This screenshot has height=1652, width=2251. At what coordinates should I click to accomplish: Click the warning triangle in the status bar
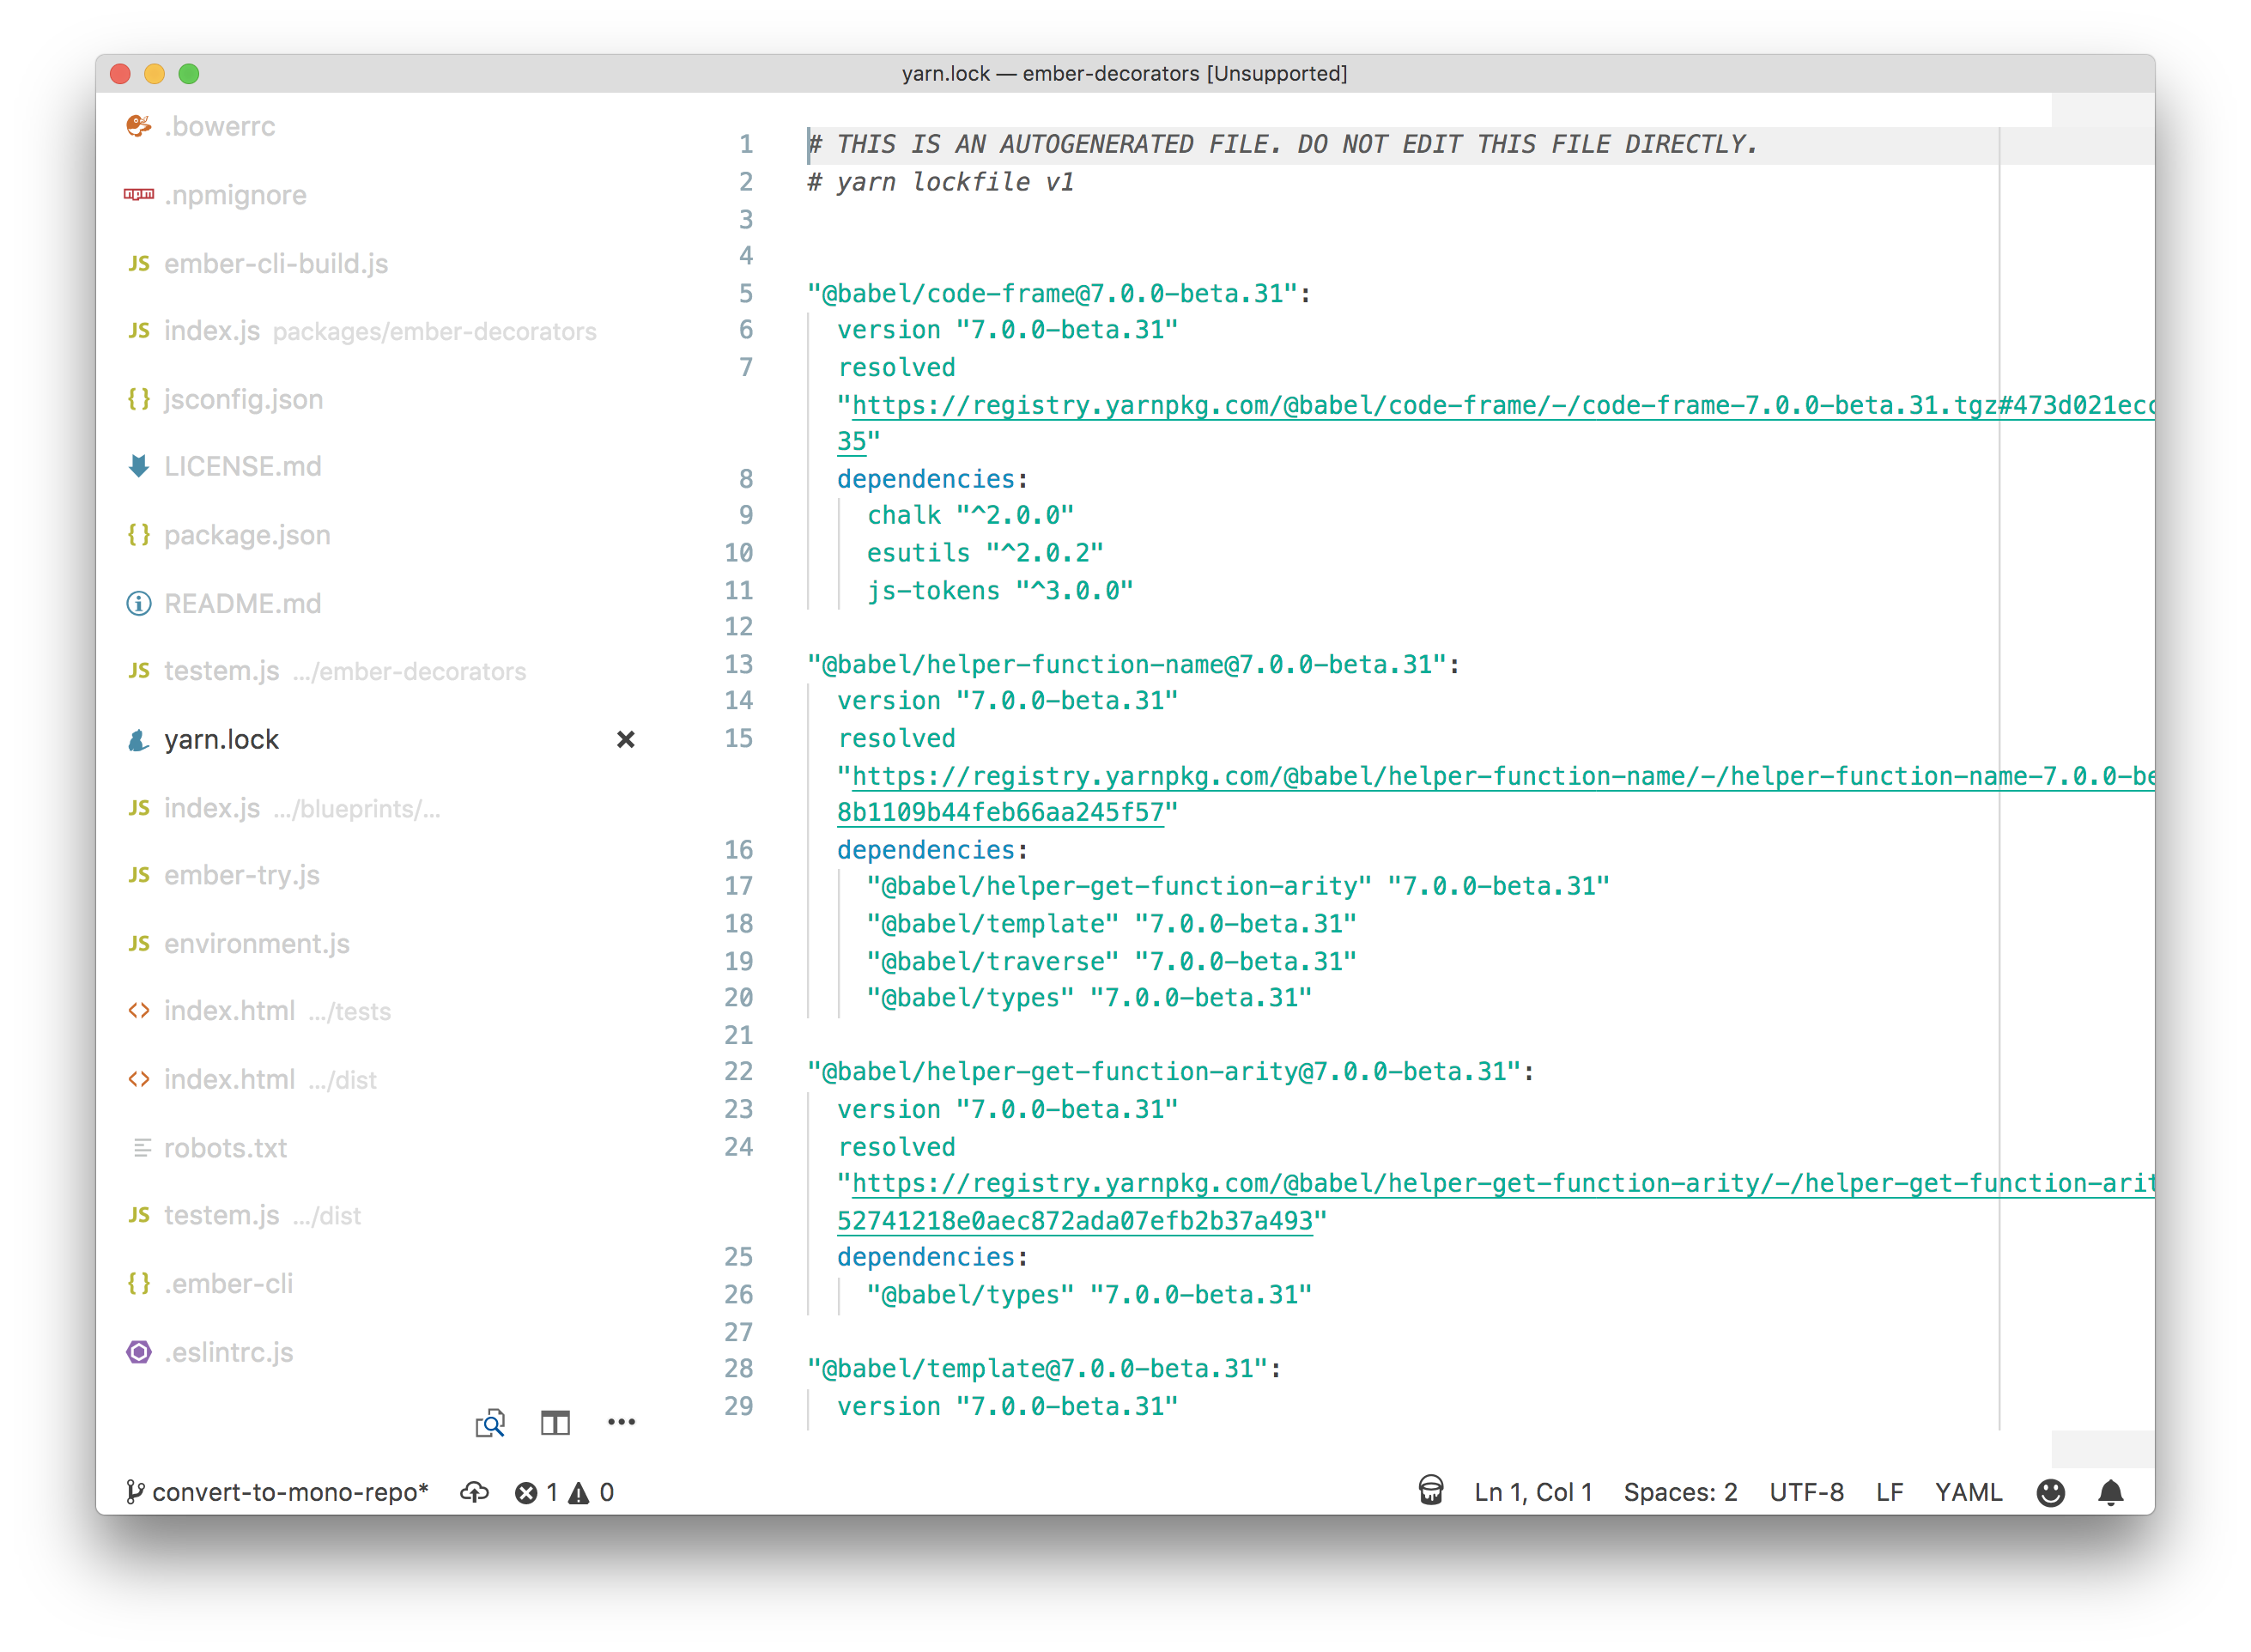click(579, 1492)
